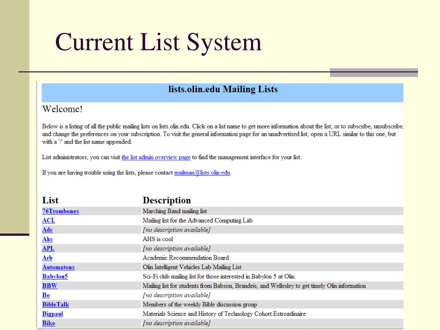
Task: Click the Bike list link
Action: point(49,323)
